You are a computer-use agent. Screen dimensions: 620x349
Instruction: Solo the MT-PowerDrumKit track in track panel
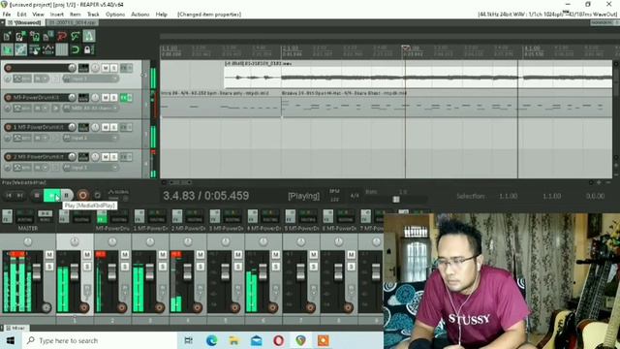(114, 98)
